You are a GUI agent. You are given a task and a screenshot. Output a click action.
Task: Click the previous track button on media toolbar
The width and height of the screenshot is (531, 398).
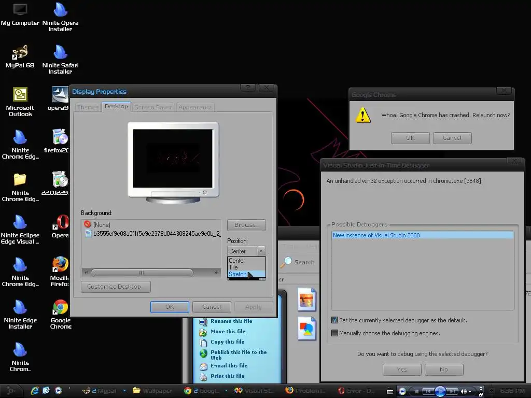[428, 391]
